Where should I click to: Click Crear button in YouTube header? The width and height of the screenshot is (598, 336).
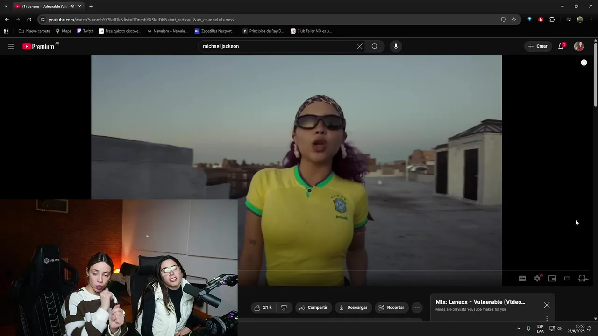coord(537,46)
